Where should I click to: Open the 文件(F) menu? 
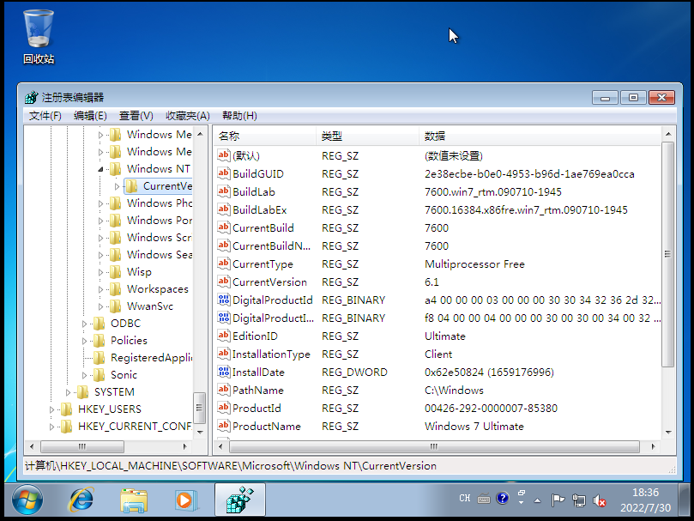click(x=45, y=116)
